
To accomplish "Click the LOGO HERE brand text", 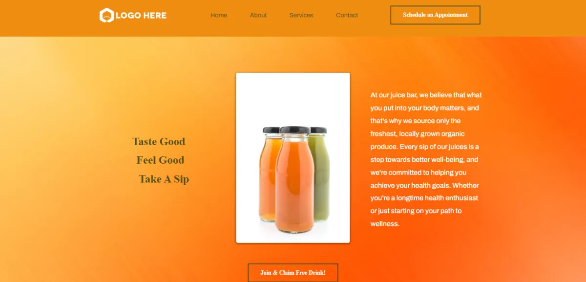I will 141,16.
